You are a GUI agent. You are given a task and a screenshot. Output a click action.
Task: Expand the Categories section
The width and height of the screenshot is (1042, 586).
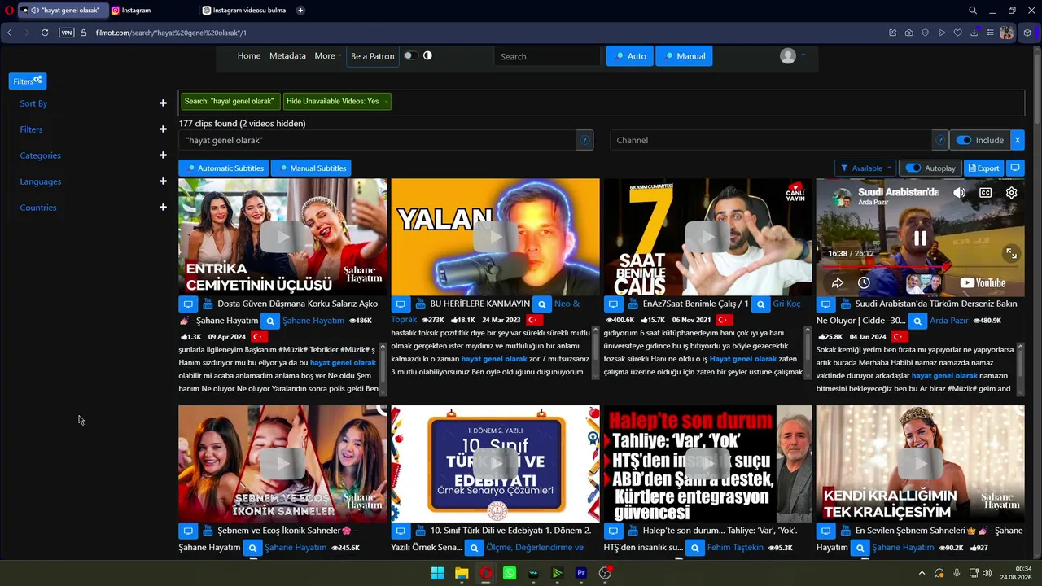tap(163, 155)
